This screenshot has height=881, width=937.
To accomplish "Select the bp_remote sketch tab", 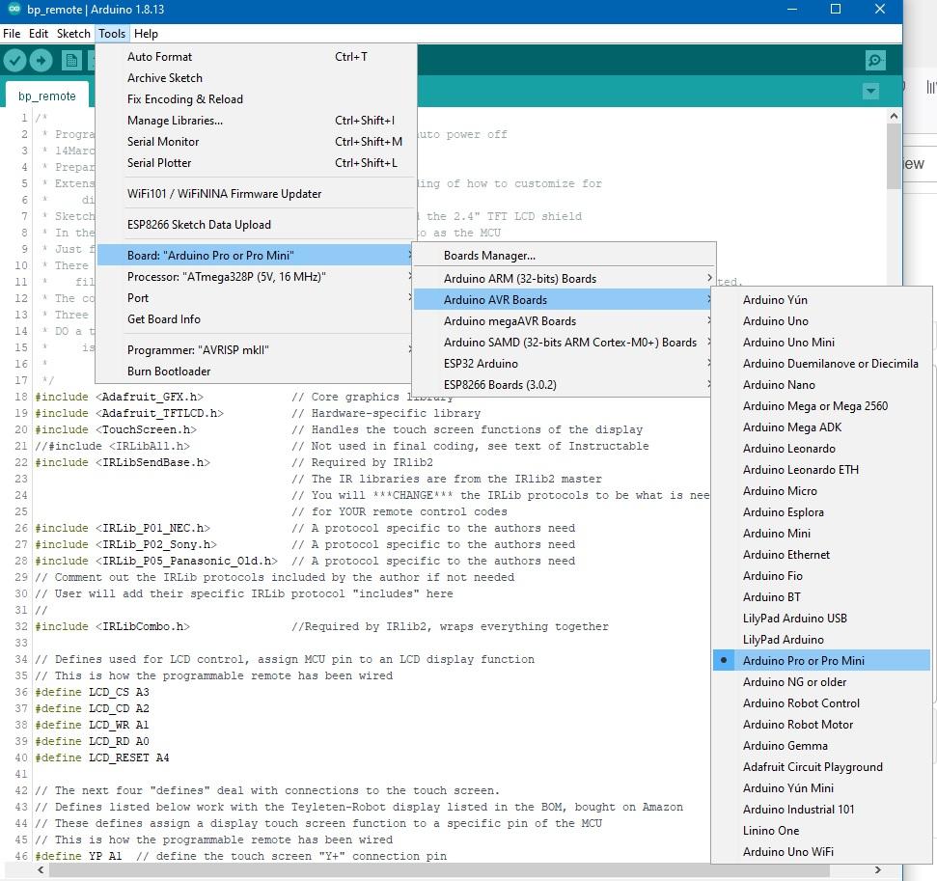I will tap(47, 96).
